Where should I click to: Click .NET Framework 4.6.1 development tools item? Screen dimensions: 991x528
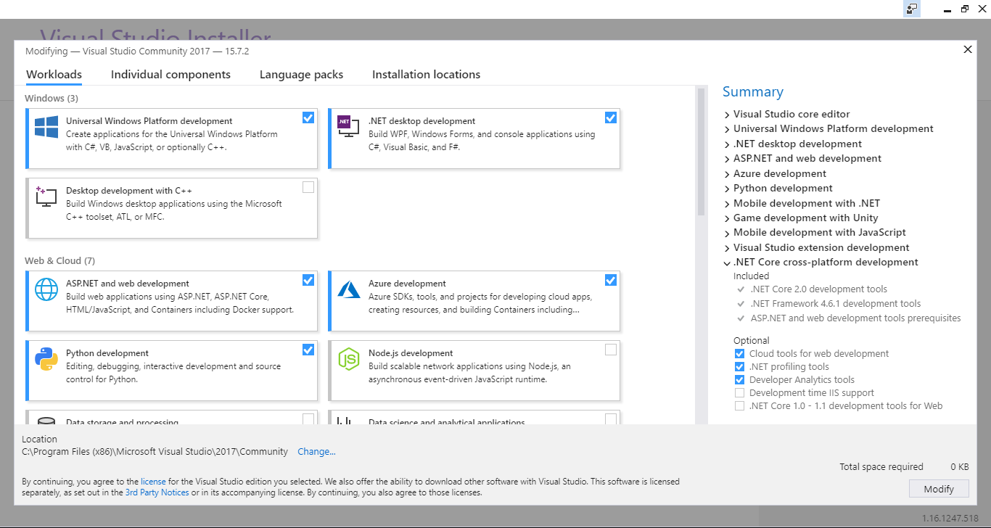pos(836,304)
